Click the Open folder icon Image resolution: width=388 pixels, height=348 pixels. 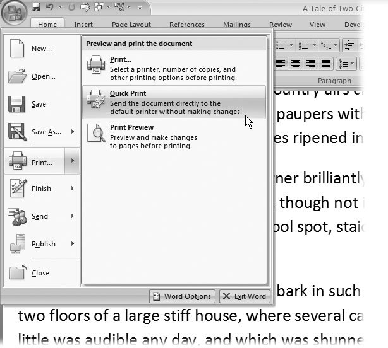pyautogui.click(x=17, y=77)
